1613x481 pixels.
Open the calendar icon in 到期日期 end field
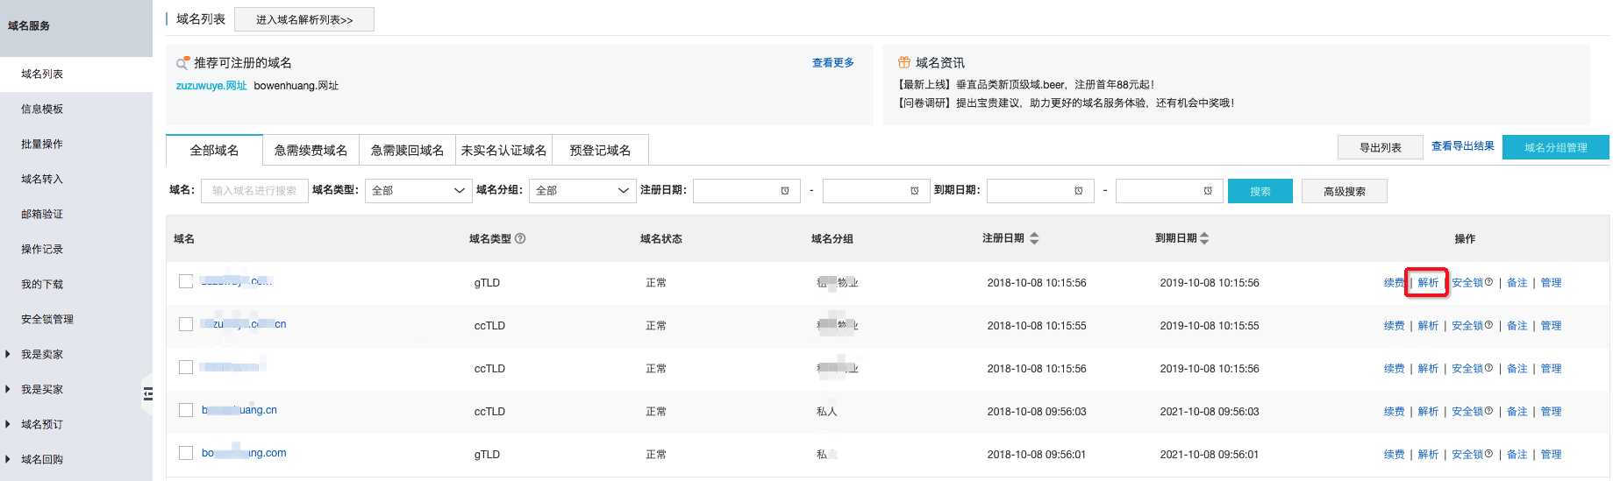(x=1208, y=191)
